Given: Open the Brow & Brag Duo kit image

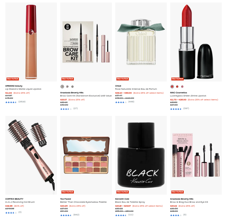Looking at the screenshot, I should (196, 155).
